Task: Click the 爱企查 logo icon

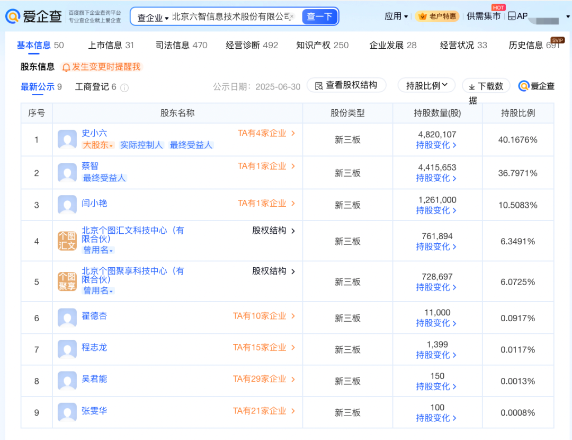Action: pos(13,16)
